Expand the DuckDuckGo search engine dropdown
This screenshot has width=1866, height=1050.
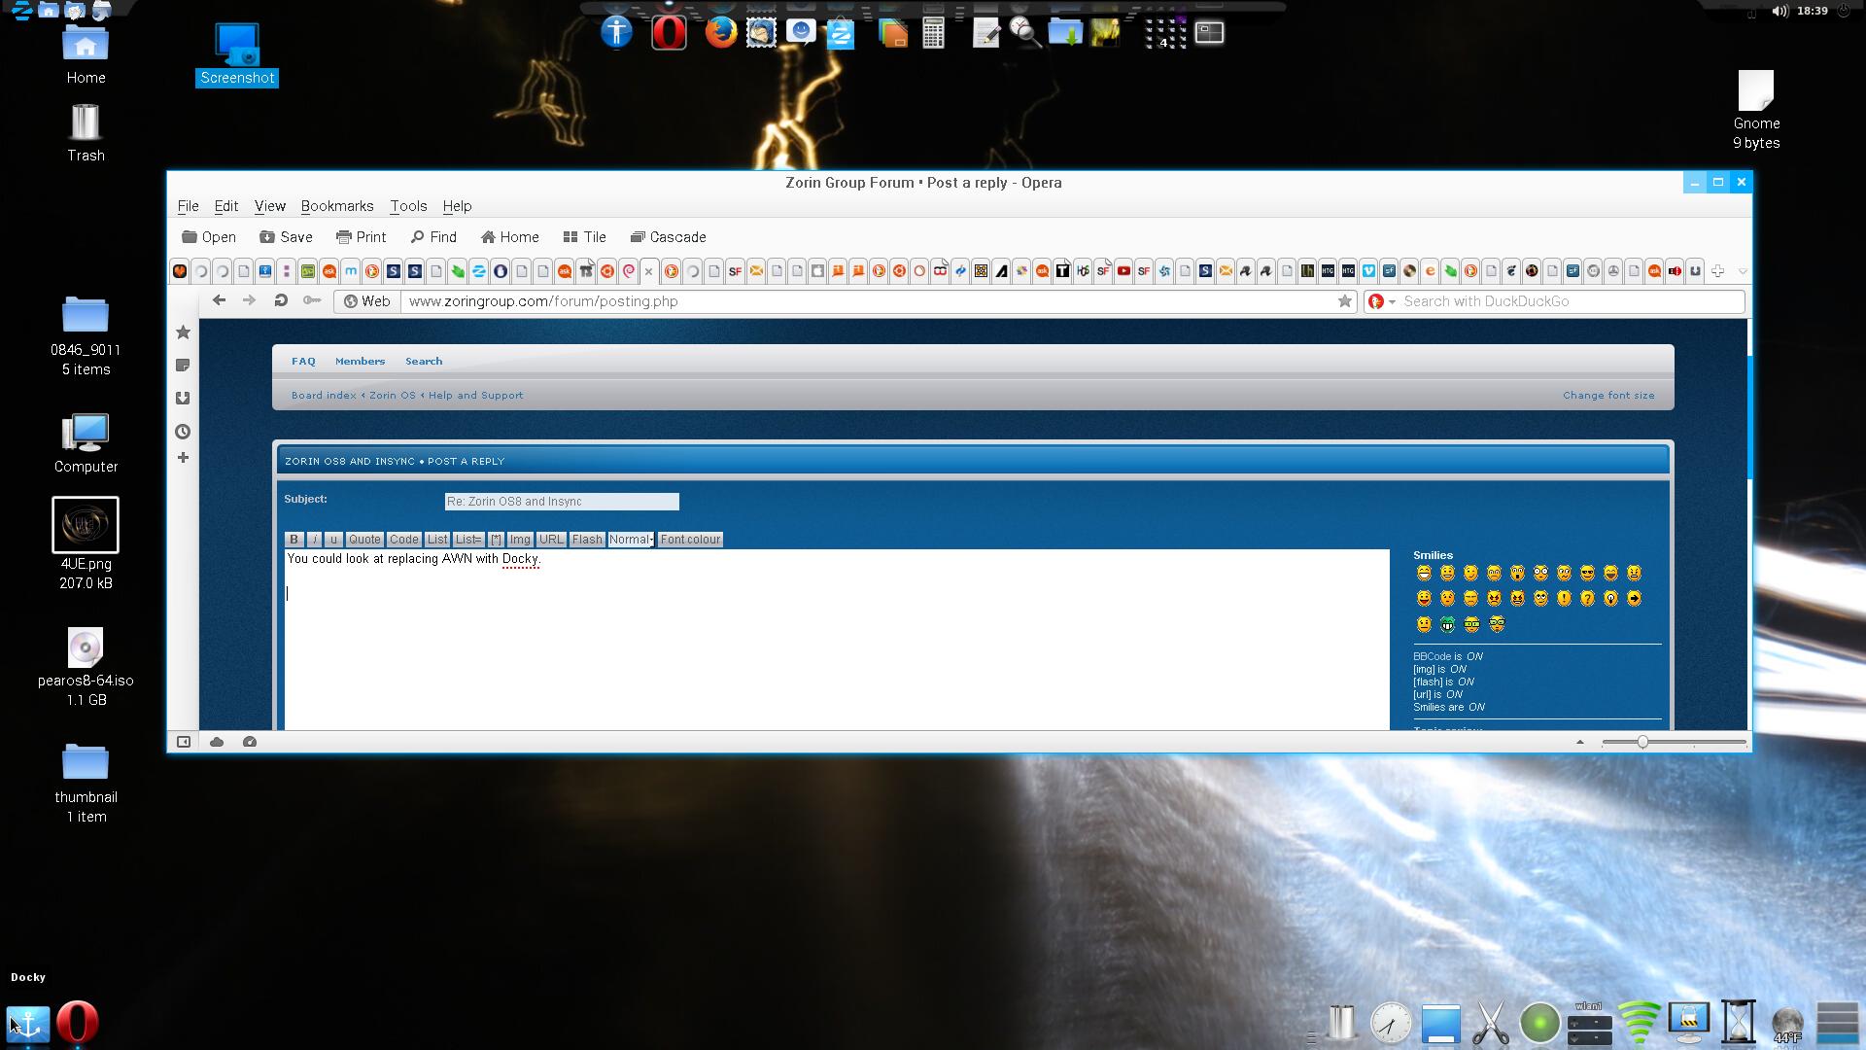pos(1392,302)
